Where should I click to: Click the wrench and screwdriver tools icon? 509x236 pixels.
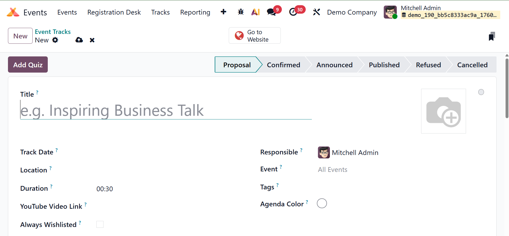coord(316,12)
